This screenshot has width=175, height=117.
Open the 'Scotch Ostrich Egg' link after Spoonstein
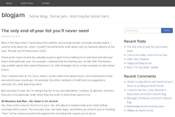pyautogui.click(x=155, y=94)
